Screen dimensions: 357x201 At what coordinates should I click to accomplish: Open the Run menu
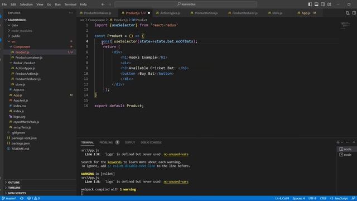coord(58,4)
